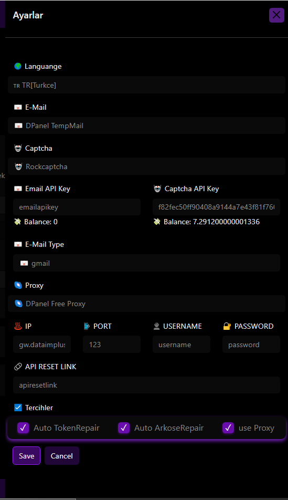Viewport: 288px width, 500px height.
Task: Click the robot icon next to Captcha label
Action: coord(18,148)
